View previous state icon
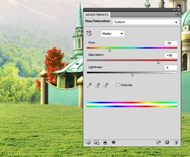This screenshot has width=190, height=157. pyautogui.click(x=159, y=142)
